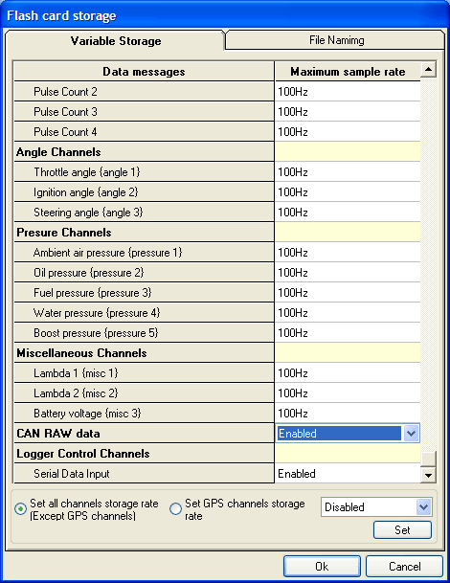Click the scrollbar thumb near the bottom
The image size is (450, 583).
(x=428, y=459)
